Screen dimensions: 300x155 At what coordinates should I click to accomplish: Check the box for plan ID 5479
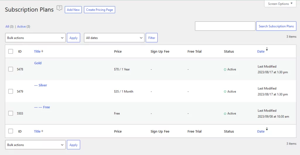pos(11,91)
